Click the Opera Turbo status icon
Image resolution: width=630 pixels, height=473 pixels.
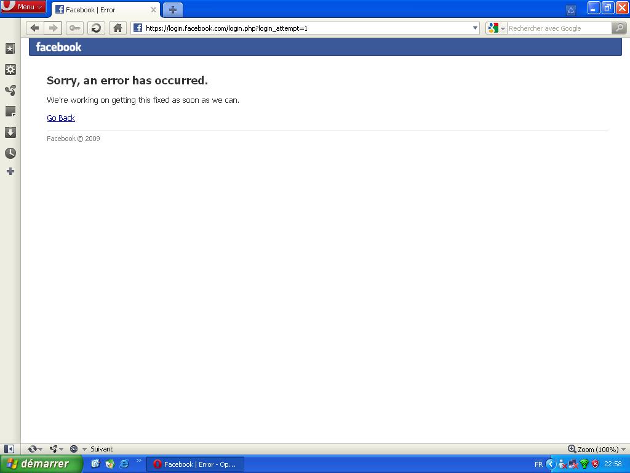tap(74, 449)
